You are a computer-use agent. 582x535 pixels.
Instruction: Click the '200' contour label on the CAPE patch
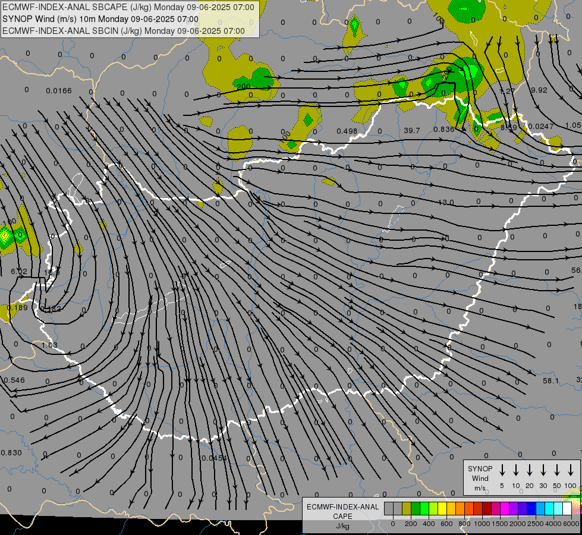click(x=244, y=87)
